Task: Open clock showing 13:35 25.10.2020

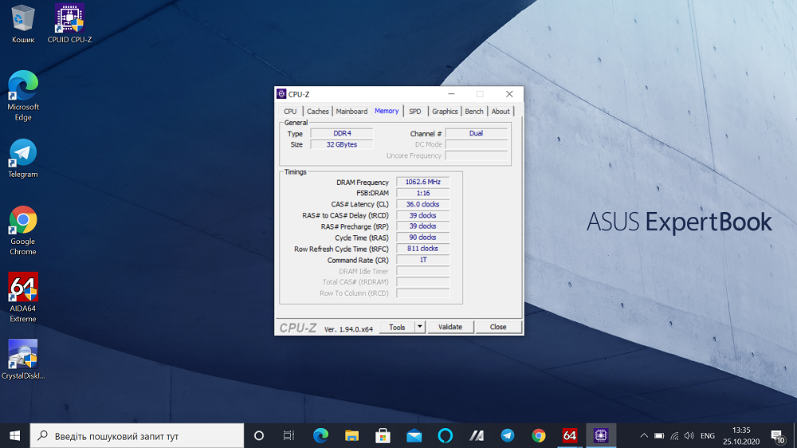Action: click(741, 436)
